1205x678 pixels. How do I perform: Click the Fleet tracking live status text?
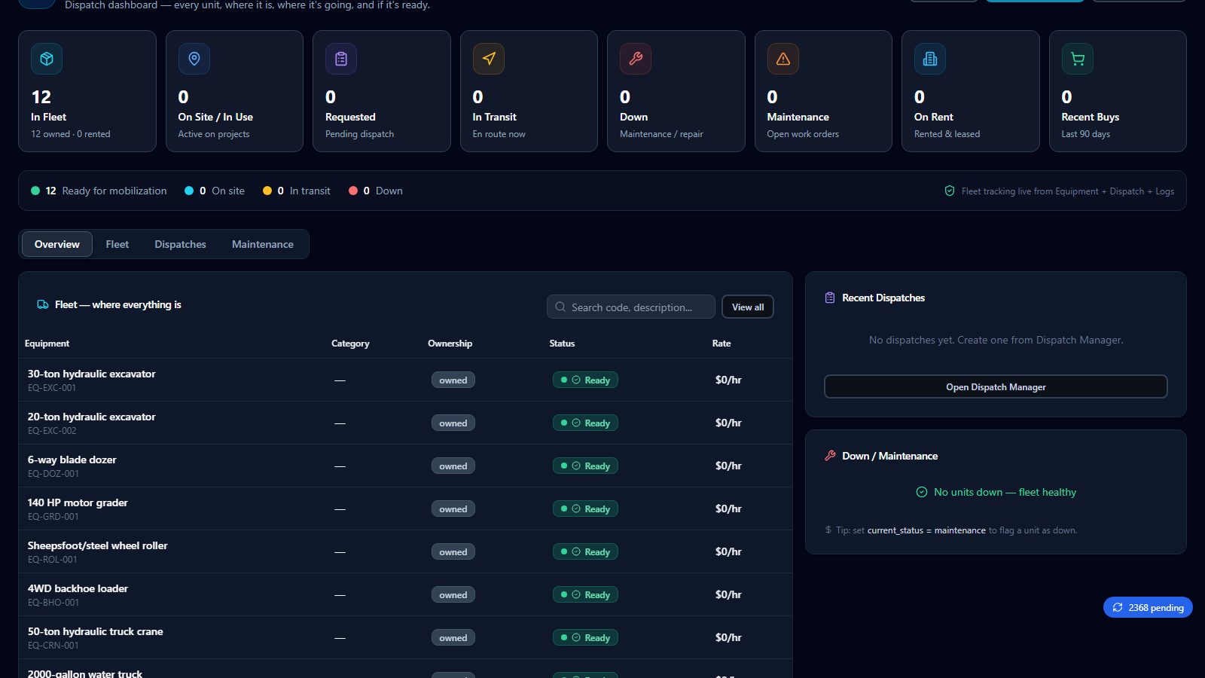pyautogui.click(x=1067, y=191)
